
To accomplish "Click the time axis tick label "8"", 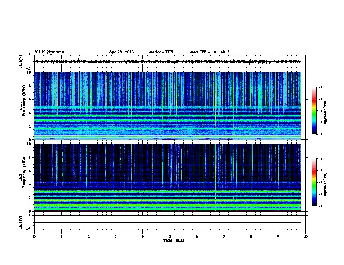I will pos(251,236).
